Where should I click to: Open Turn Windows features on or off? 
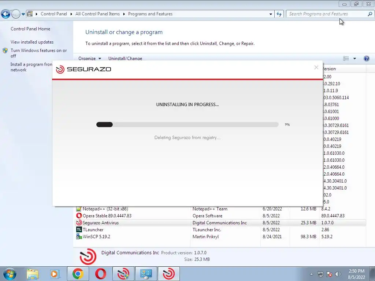(x=39, y=53)
